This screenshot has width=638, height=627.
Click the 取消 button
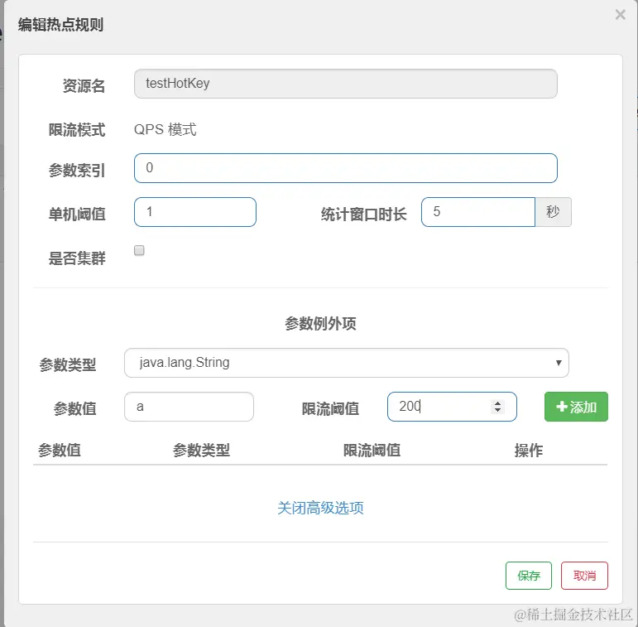pos(584,576)
